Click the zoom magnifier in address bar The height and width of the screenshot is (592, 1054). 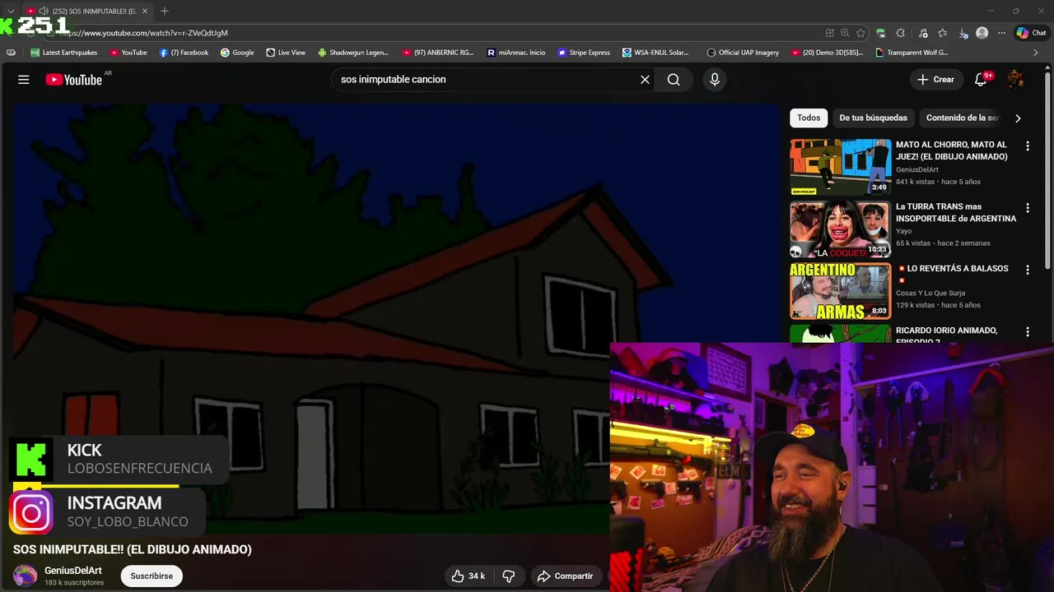pos(845,33)
